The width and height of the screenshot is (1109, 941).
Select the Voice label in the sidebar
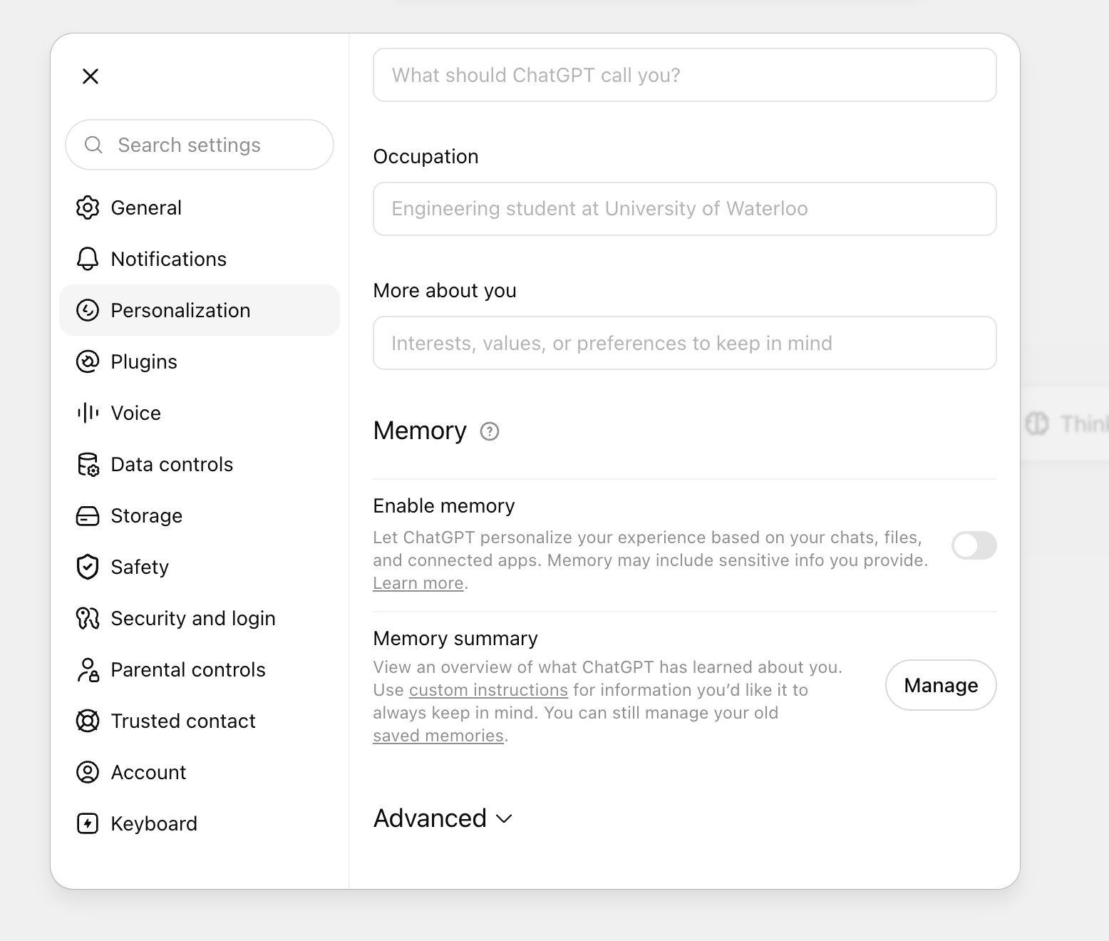(136, 413)
